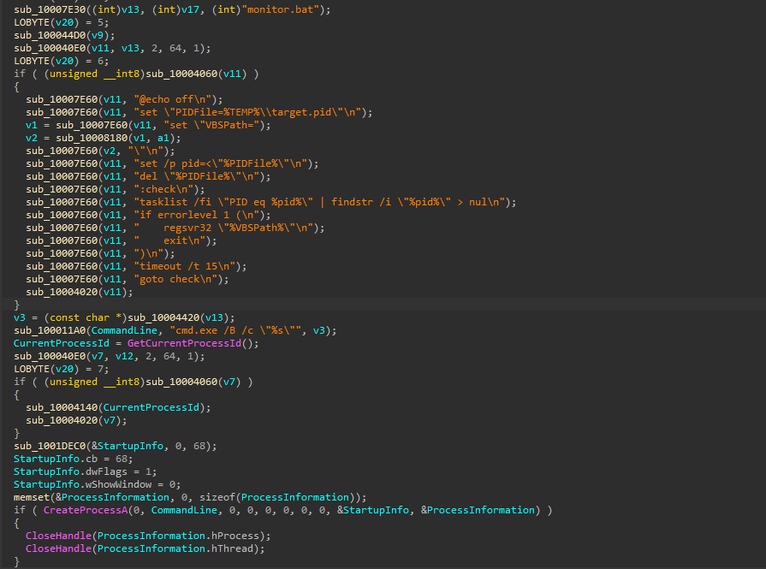Click the CreateProcessA API call

tap(86, 510)
